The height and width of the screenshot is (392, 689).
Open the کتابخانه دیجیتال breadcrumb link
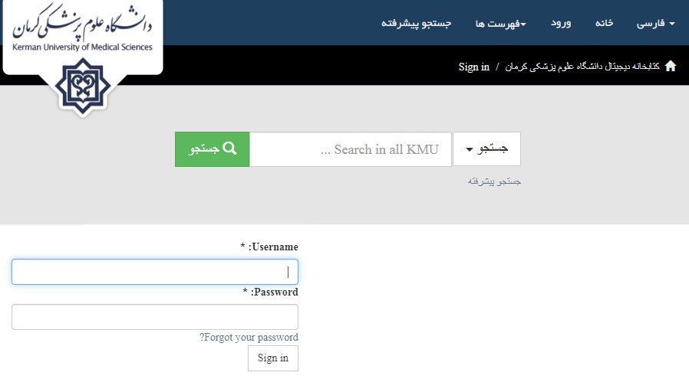(x=582, y=67)
